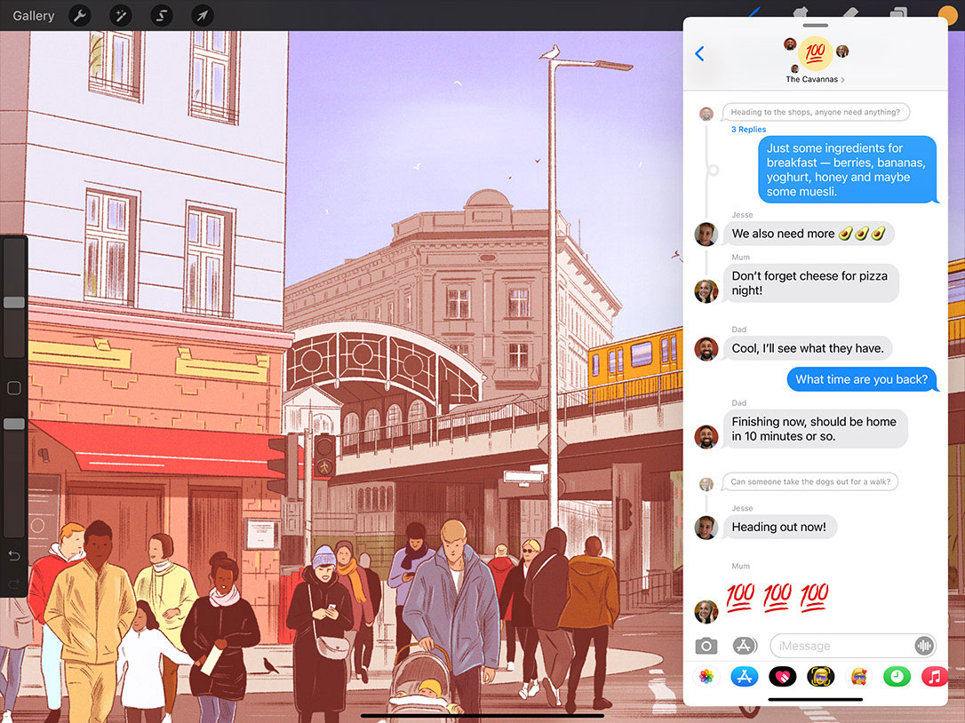Select the 'Heading out now!' message
This screenshot has width=965, height=723.
click(778, 527)
